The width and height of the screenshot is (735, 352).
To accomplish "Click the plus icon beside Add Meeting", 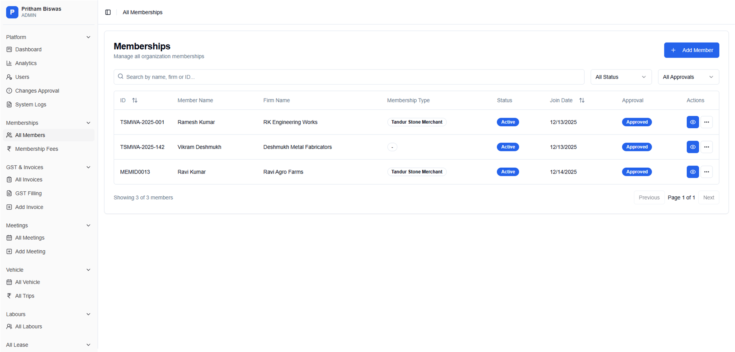I will point(9,252).
